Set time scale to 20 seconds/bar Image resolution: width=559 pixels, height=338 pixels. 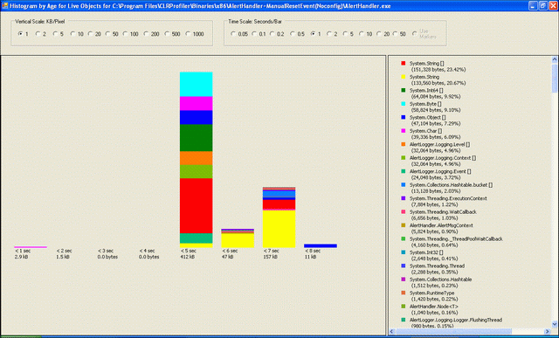tap(379, 34)
